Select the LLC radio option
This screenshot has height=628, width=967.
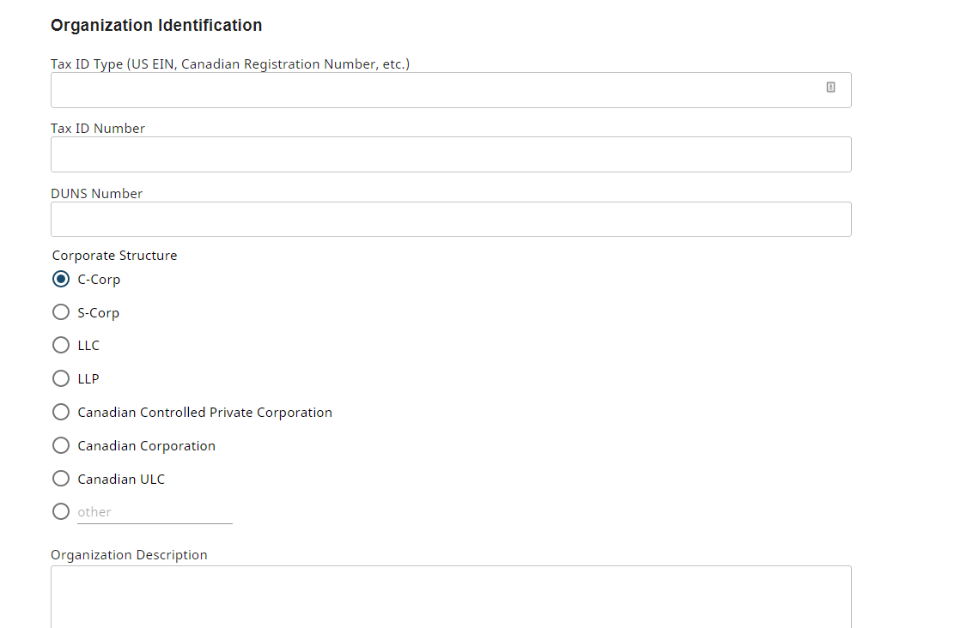tap(61, 345)
